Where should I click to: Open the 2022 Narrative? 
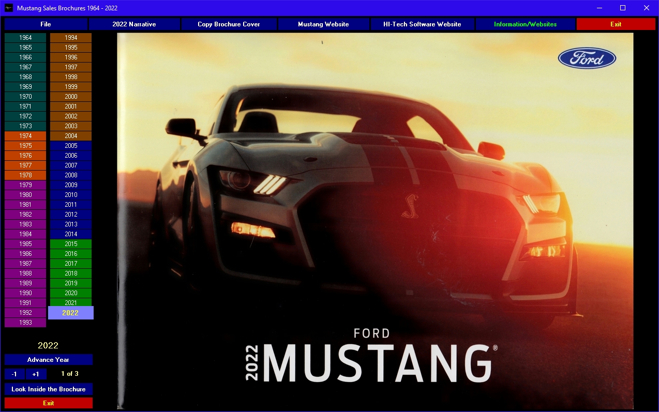pyautogui.click(x=134, y=24)
